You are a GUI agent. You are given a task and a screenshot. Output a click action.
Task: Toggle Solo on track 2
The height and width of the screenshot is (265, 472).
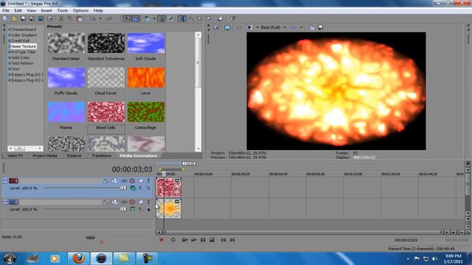(x=148, y=202)
